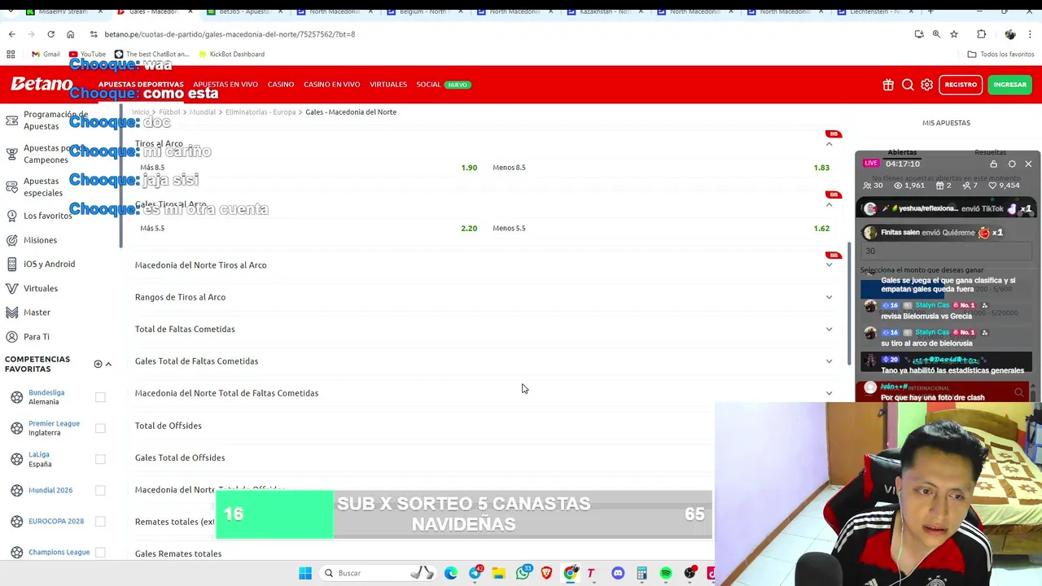The image size is (1042, 586).
Task: Expand Macedonia del Norte Total de Faltas Cometidas
Action: pos(829,393)
